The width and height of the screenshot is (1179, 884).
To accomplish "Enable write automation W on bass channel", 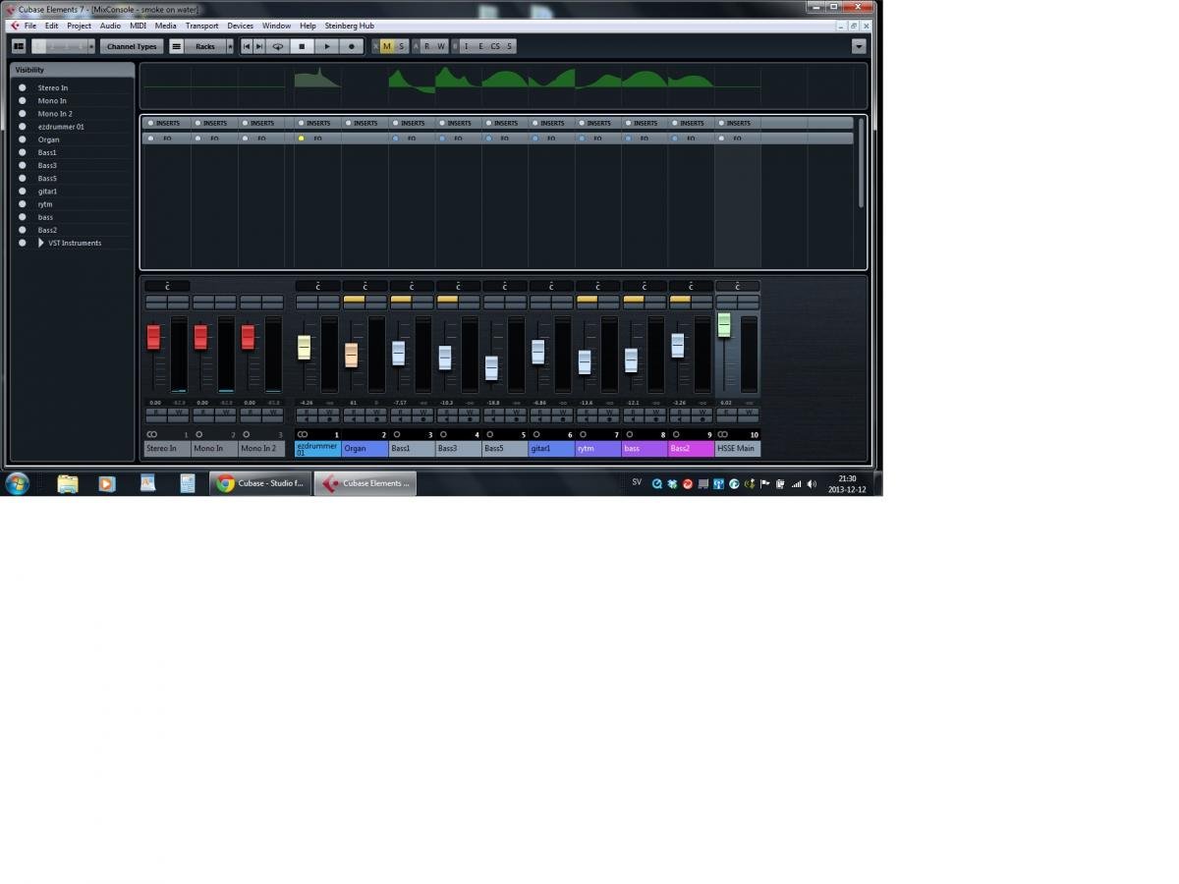I will click(656, 412).
